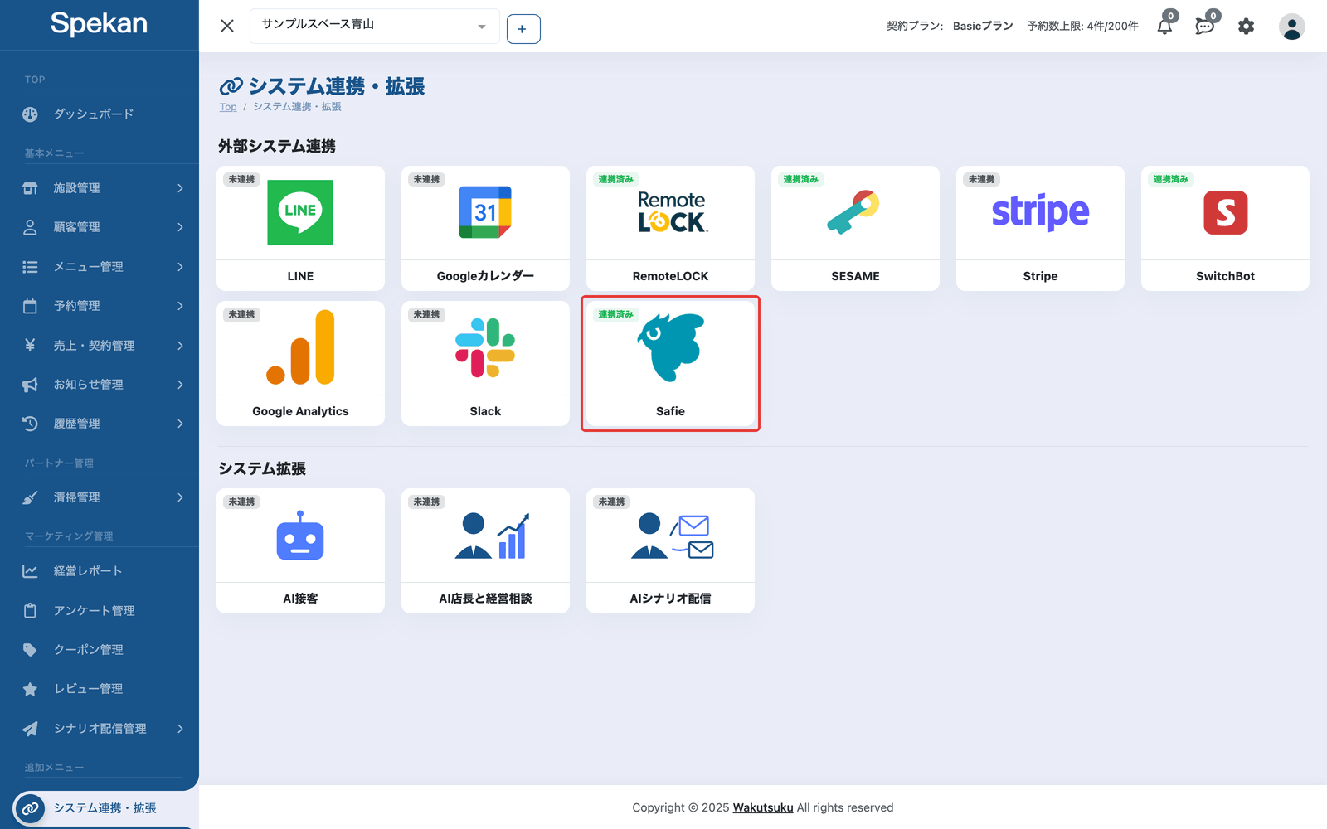Image resolution: width=1327 pixels, height=829 pixels.
Task: Open the Stripe integration card
Action: click(1040, 228)
